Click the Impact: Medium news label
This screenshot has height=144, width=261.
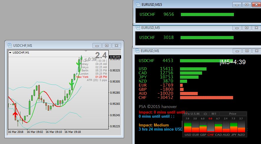tap(154, 125)
